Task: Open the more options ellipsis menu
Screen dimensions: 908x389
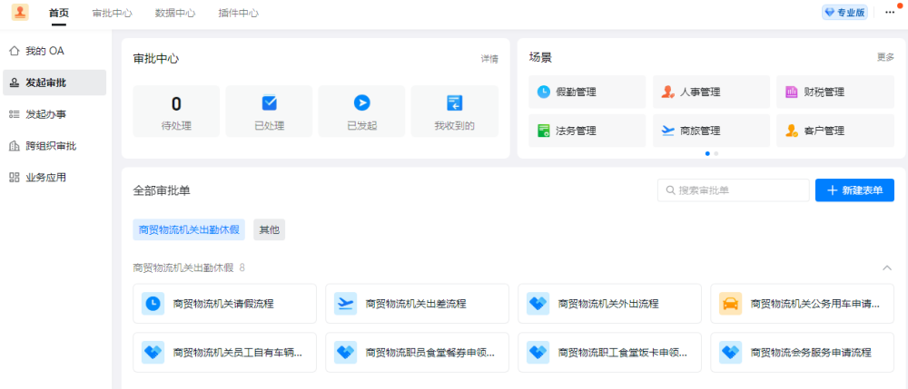Action: tap(889, 12)
